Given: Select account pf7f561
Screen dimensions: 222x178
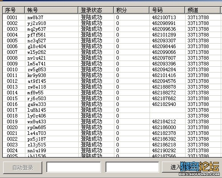Looking at the screenshot, I should pyautogui.click(x=36, y=35).
